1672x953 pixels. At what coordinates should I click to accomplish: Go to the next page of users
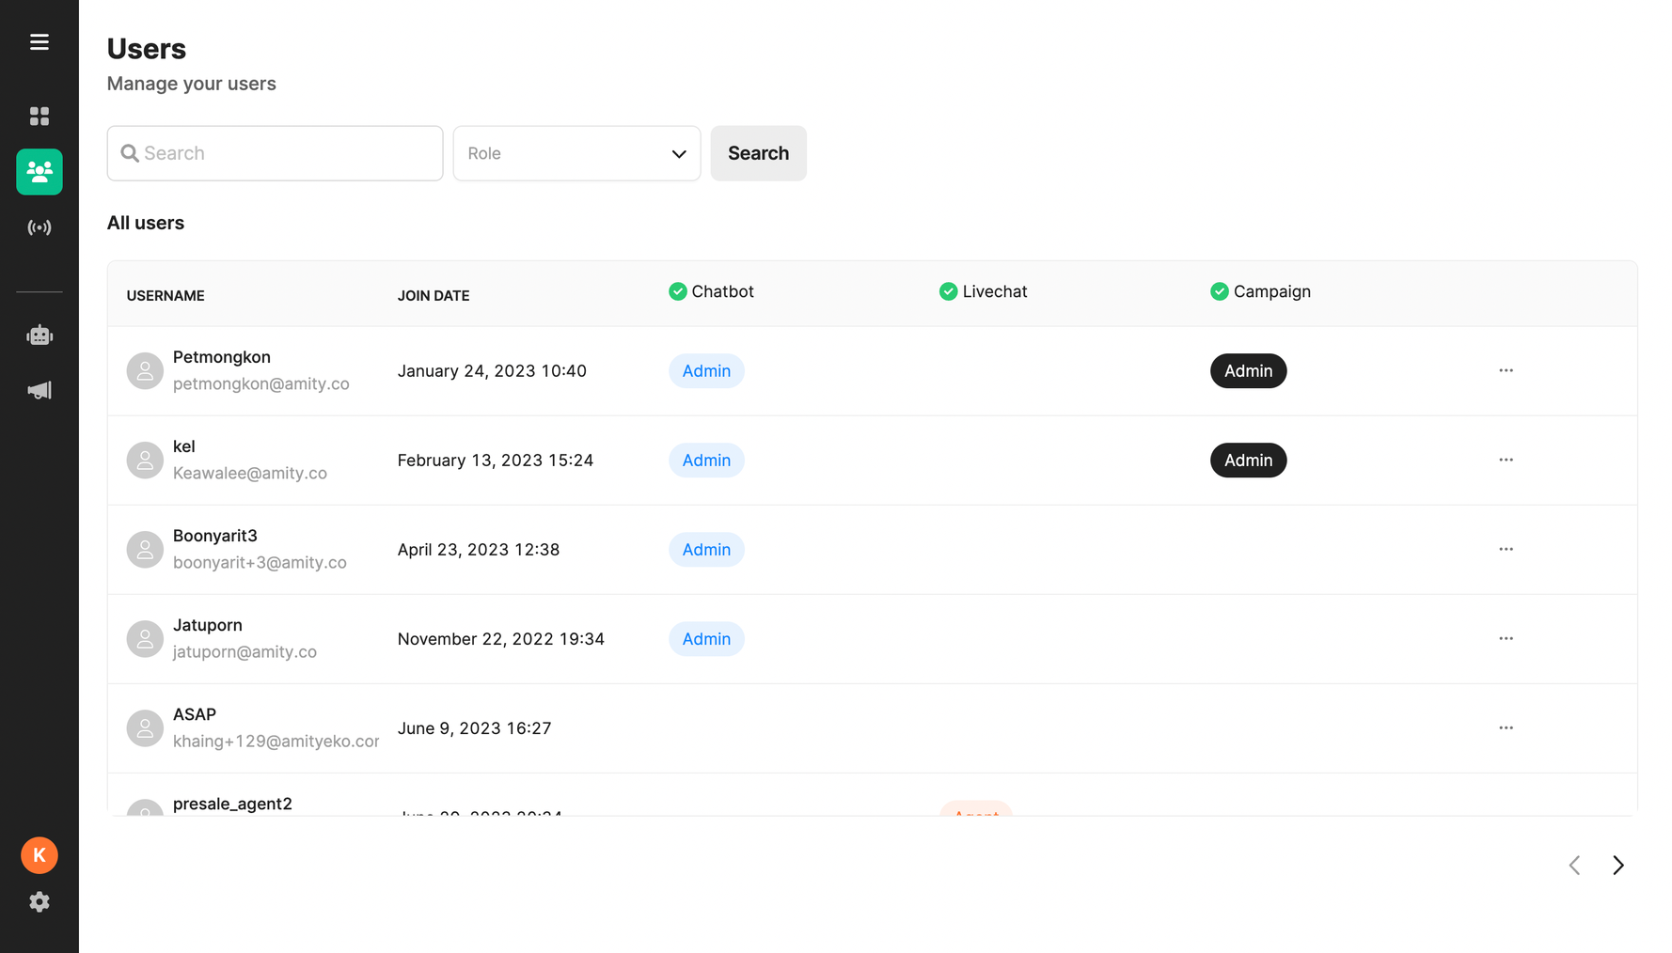[1617, 865]
